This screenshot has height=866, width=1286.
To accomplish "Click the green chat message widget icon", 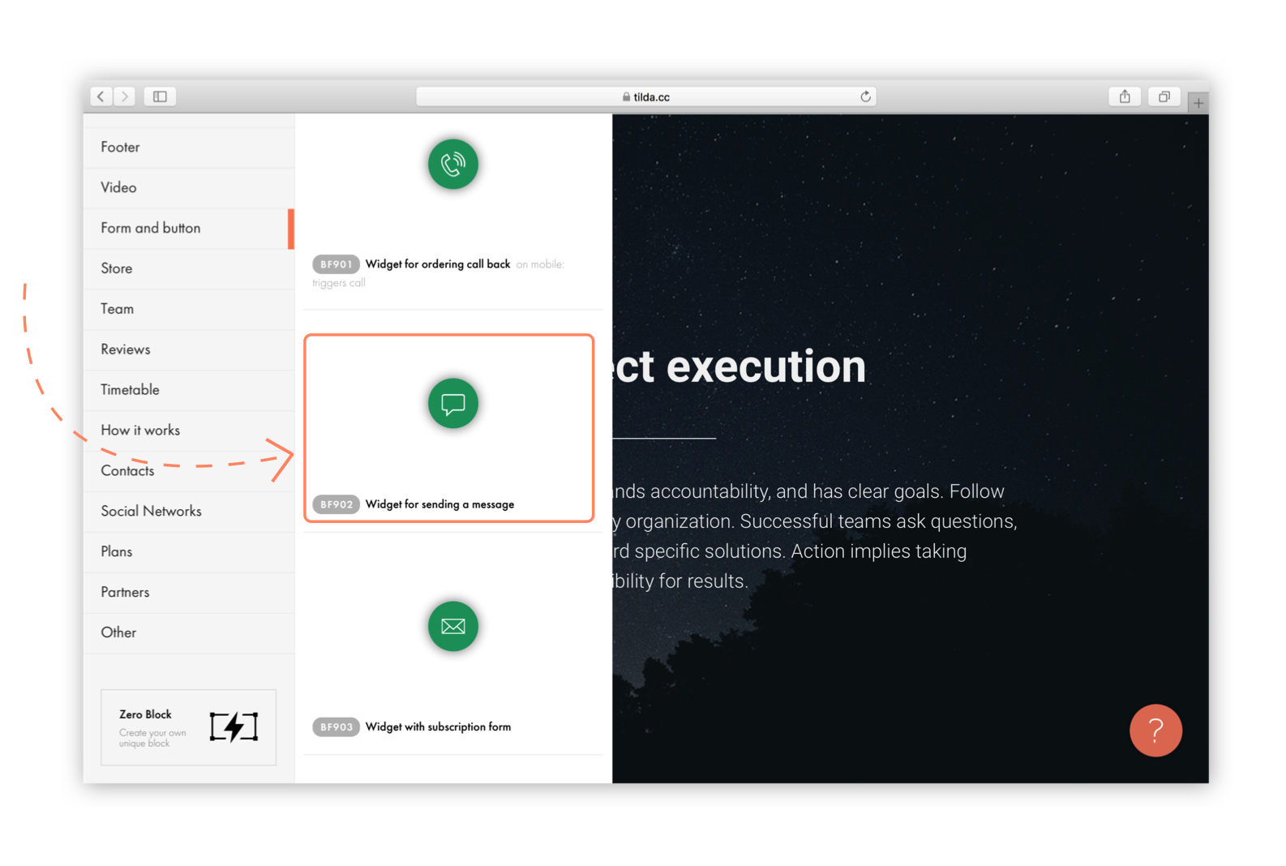I will coord(453,403).
